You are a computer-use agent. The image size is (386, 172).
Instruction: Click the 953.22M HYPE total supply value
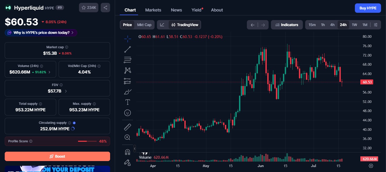pos(31,110)
